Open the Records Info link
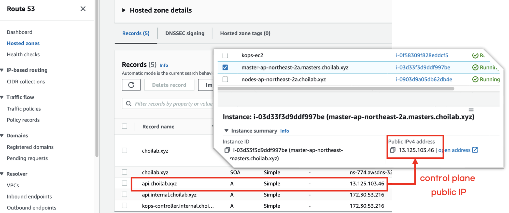The image size is (509, 213). (x=164, y=65)
